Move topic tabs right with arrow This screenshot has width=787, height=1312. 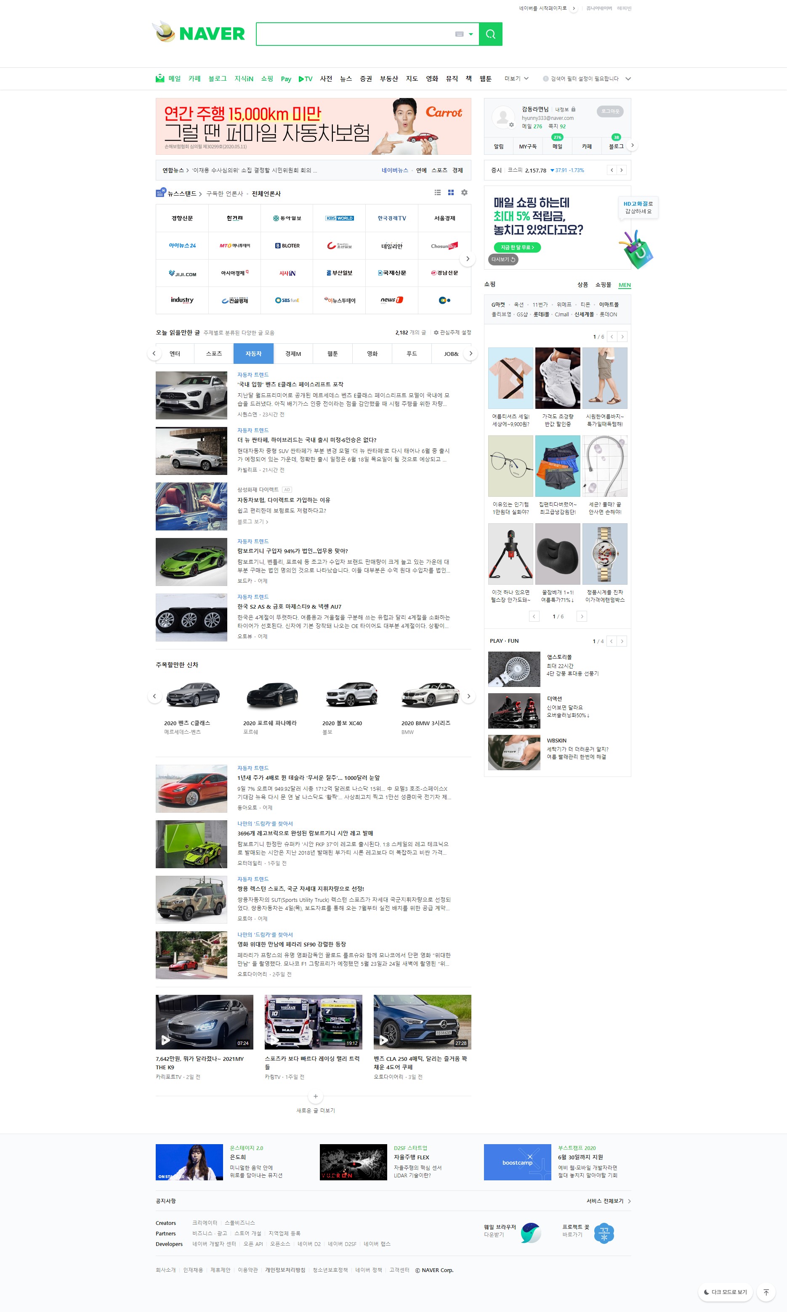click(x=470, y=353)
